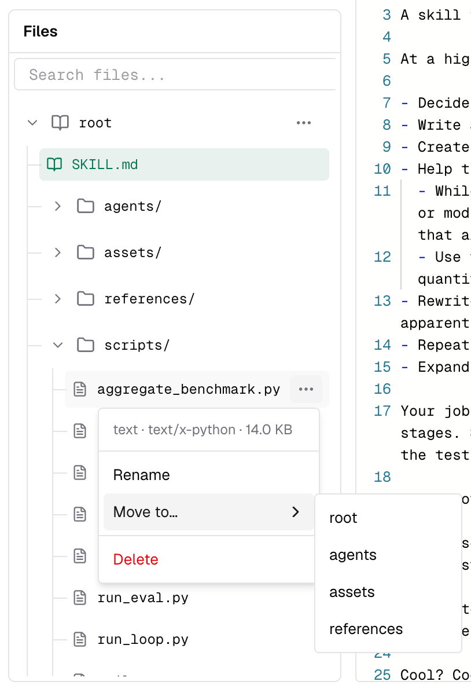Image resolution: width=471 pixels, height=696 pixels.
Task: Click editor line number 25
Action: 382,675
